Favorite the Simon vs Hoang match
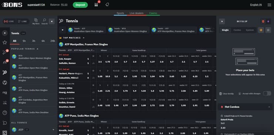The height and width of the screenshot is (135, 274). click(x=93, y=85)
